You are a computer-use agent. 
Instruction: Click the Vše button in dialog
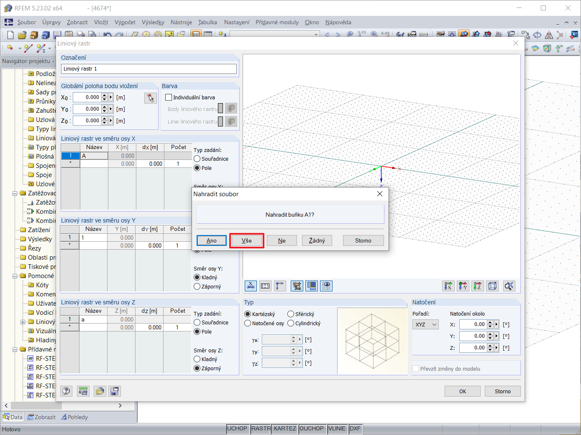click(247, 240)
